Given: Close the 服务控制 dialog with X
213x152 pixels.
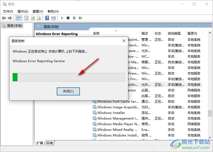Looking at the screenshot, I should pos(124,41).
